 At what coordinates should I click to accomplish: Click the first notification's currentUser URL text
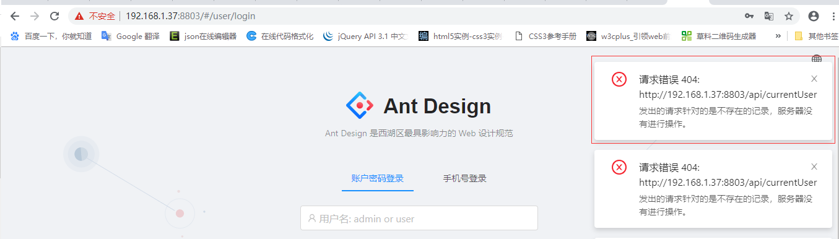point(728,95)
